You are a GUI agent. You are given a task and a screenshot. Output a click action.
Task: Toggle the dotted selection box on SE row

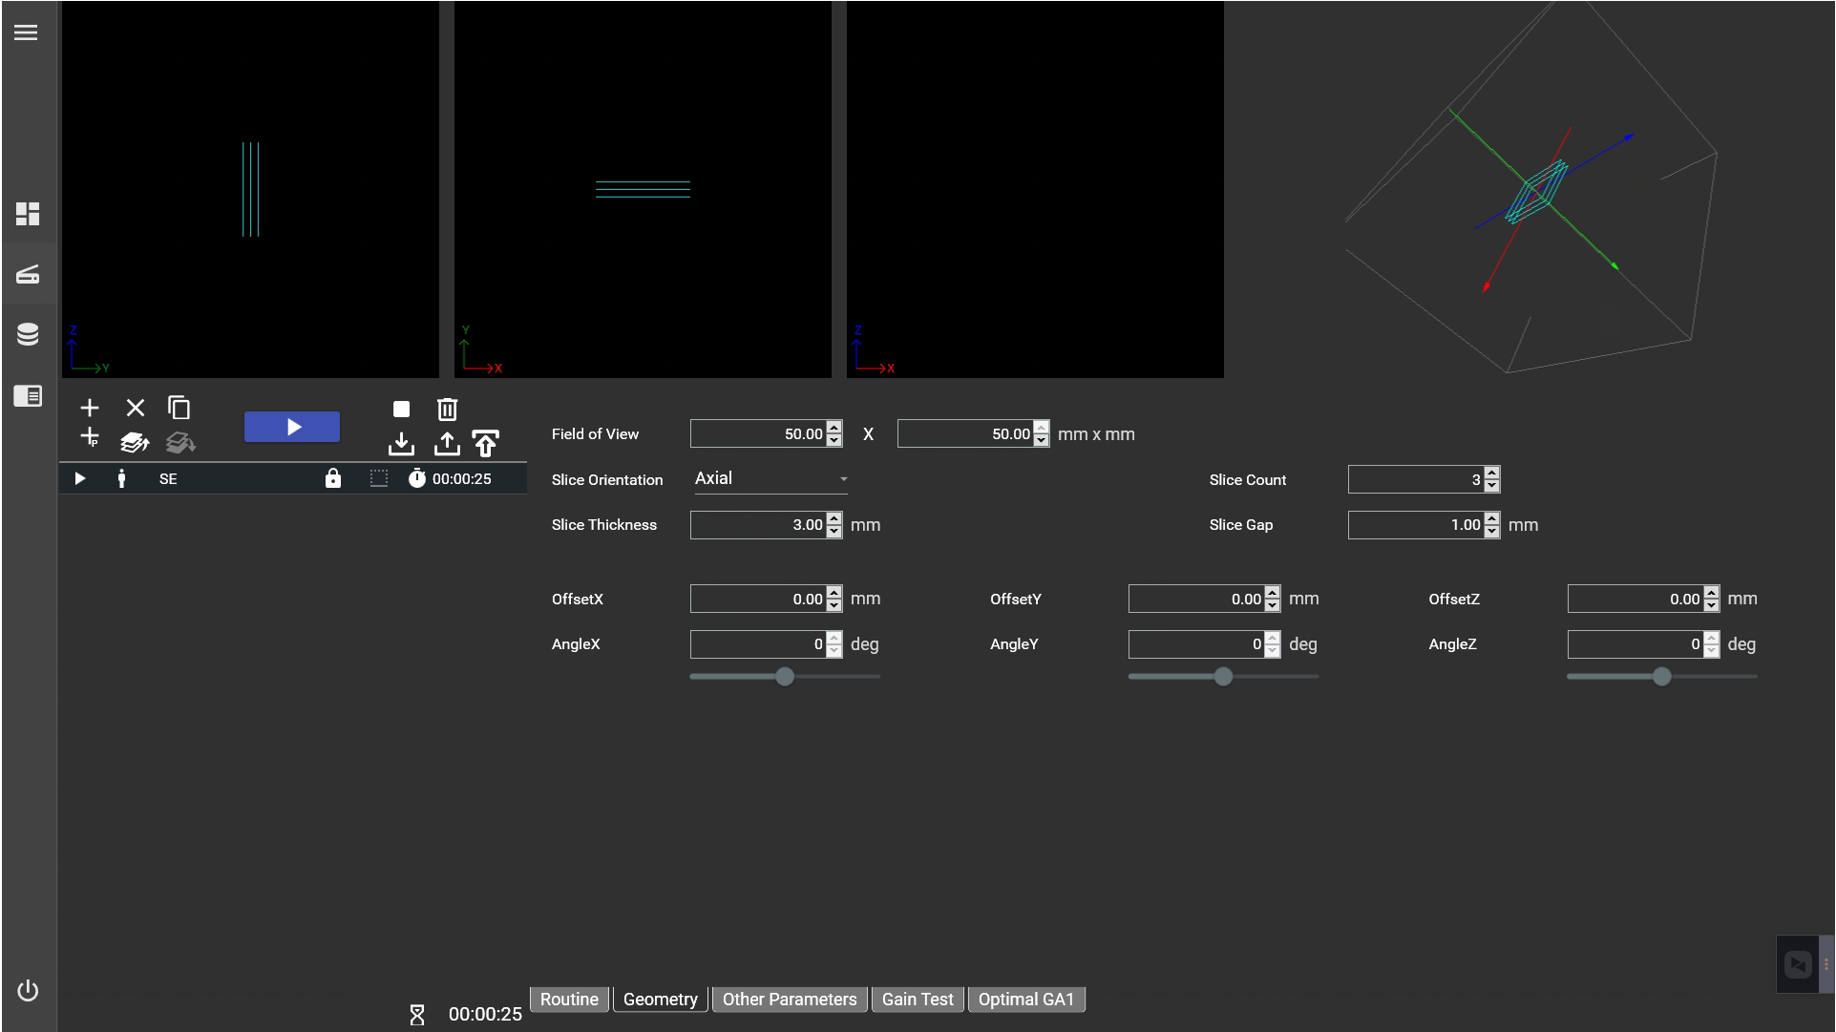click(379, 478)
